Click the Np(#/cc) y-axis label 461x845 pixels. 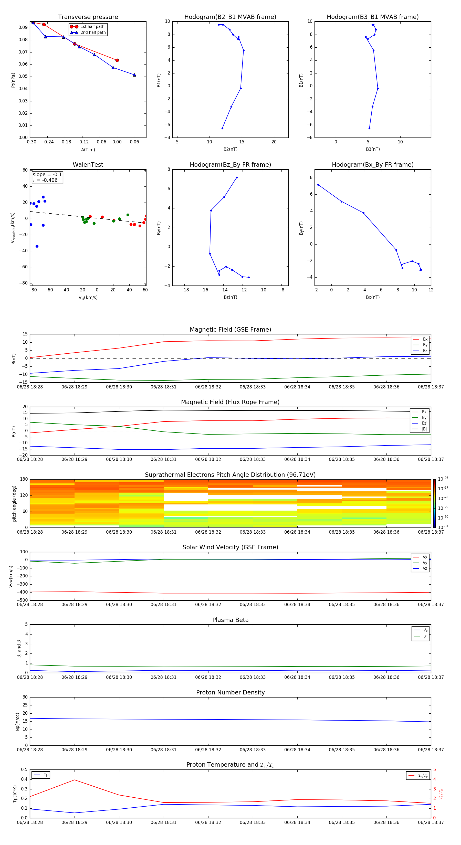17,722
